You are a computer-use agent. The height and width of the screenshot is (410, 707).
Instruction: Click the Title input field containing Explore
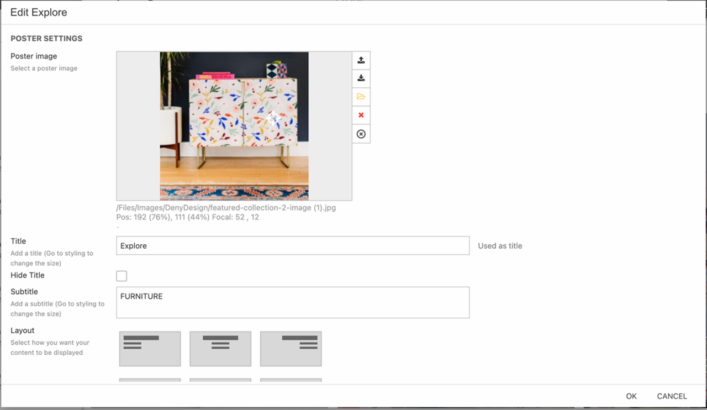(x=293, y=246)
